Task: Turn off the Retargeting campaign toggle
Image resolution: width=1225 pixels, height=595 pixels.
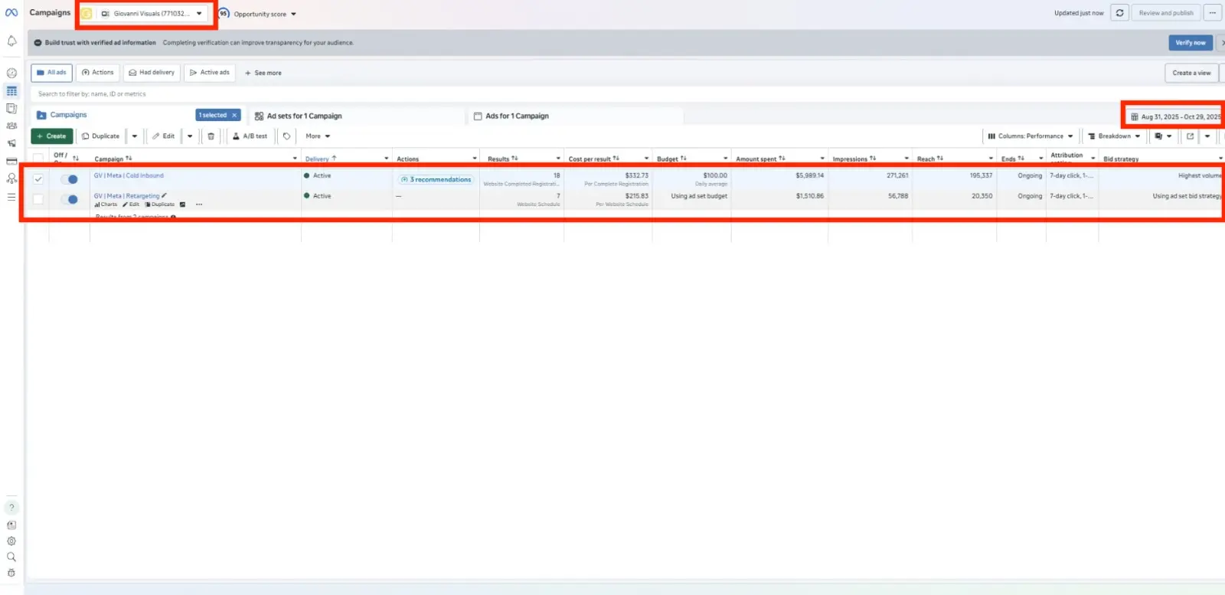Action: [70, 199]
